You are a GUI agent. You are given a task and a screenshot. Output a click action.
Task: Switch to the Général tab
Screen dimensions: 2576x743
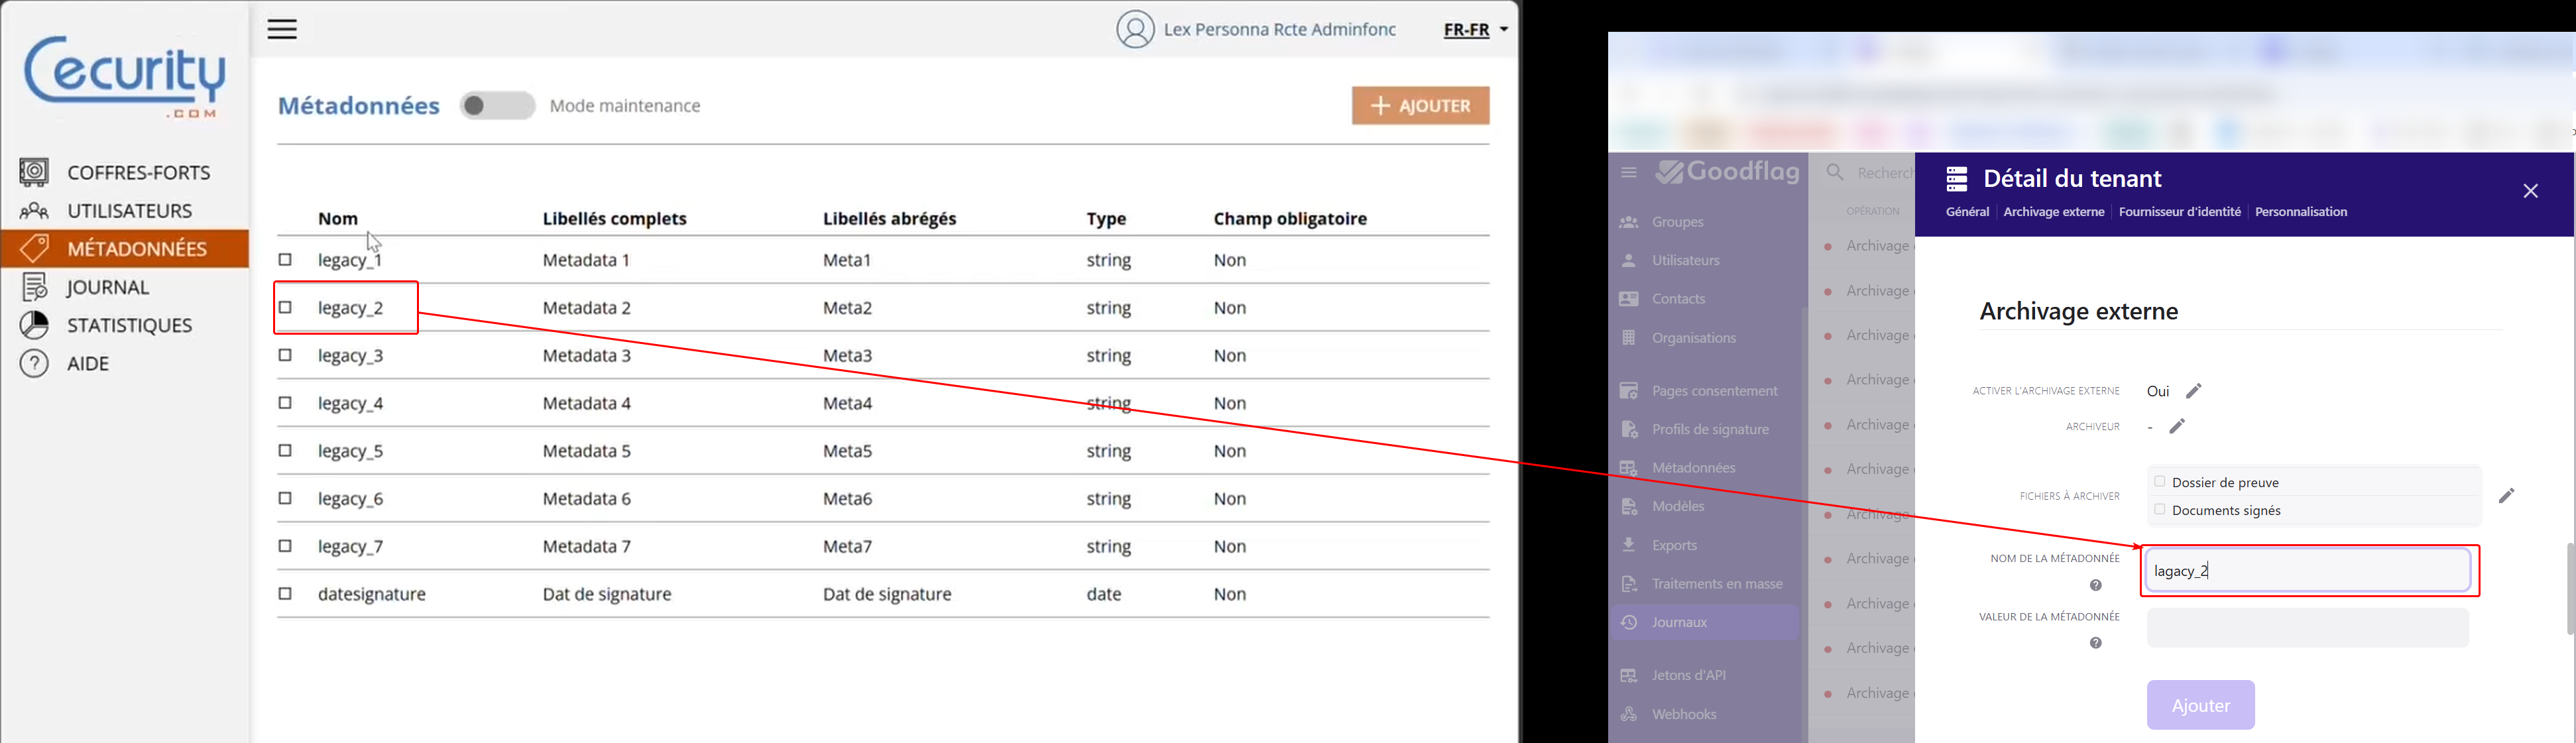[x=1967, y=212]
